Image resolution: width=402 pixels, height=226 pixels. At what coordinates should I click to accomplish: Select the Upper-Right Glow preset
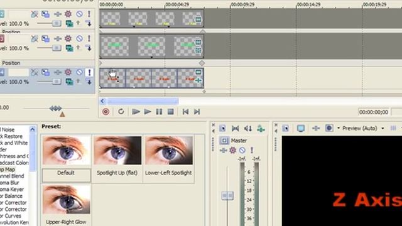tap(67, 200)
